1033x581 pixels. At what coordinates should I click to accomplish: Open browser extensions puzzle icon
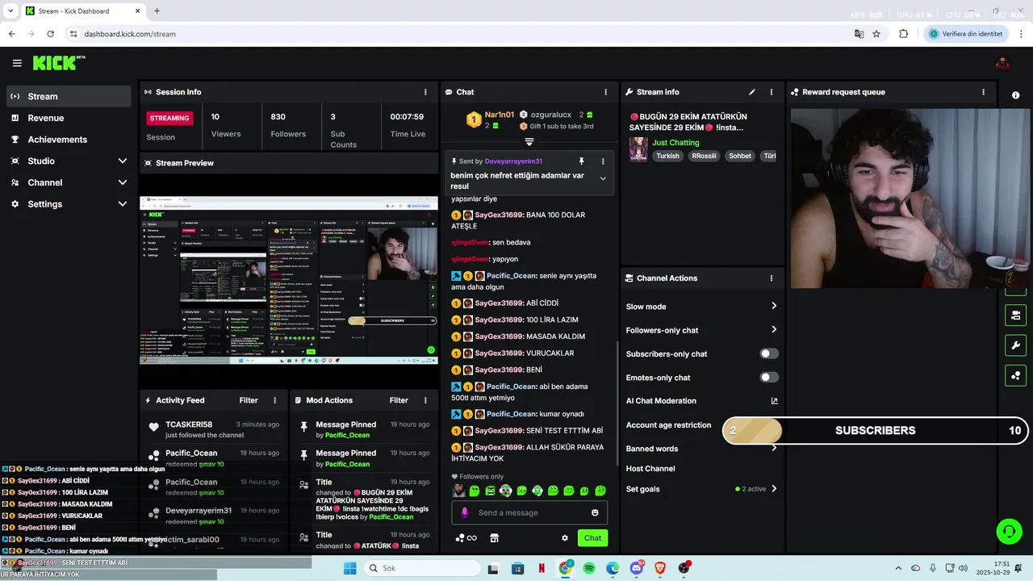[x=903, y=34]
